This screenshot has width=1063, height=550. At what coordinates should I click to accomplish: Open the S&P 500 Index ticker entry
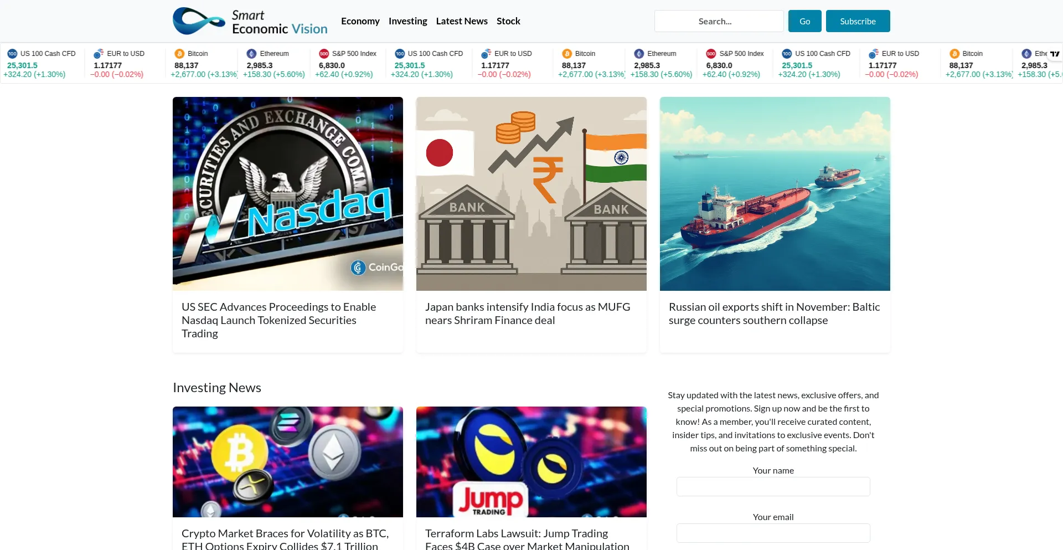tap(323, 54)
